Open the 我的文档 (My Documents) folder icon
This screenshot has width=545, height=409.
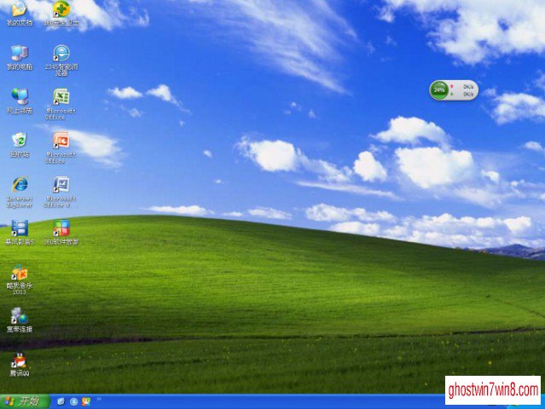[x=19, y=9]
